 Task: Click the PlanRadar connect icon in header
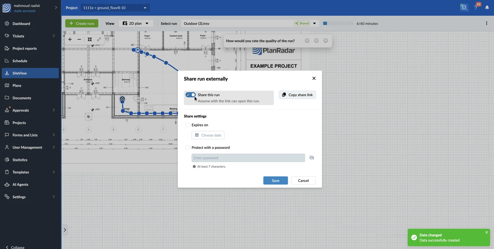pos(464,8)
